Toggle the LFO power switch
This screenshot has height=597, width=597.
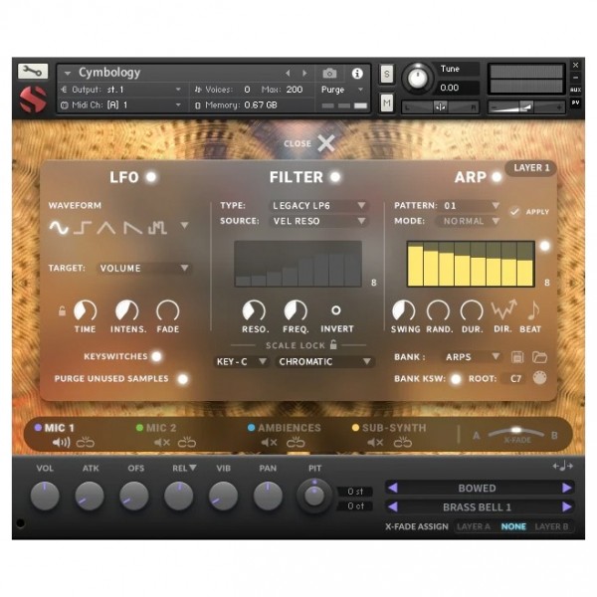click(151, 177)
